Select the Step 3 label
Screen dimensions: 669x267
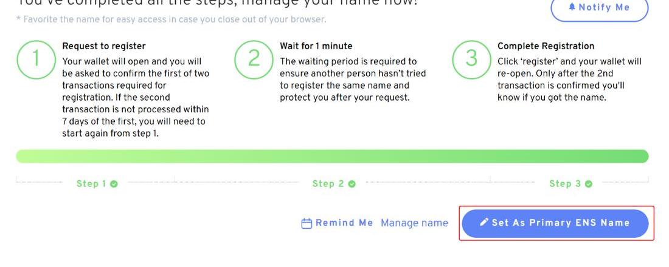tap(565, 184)
